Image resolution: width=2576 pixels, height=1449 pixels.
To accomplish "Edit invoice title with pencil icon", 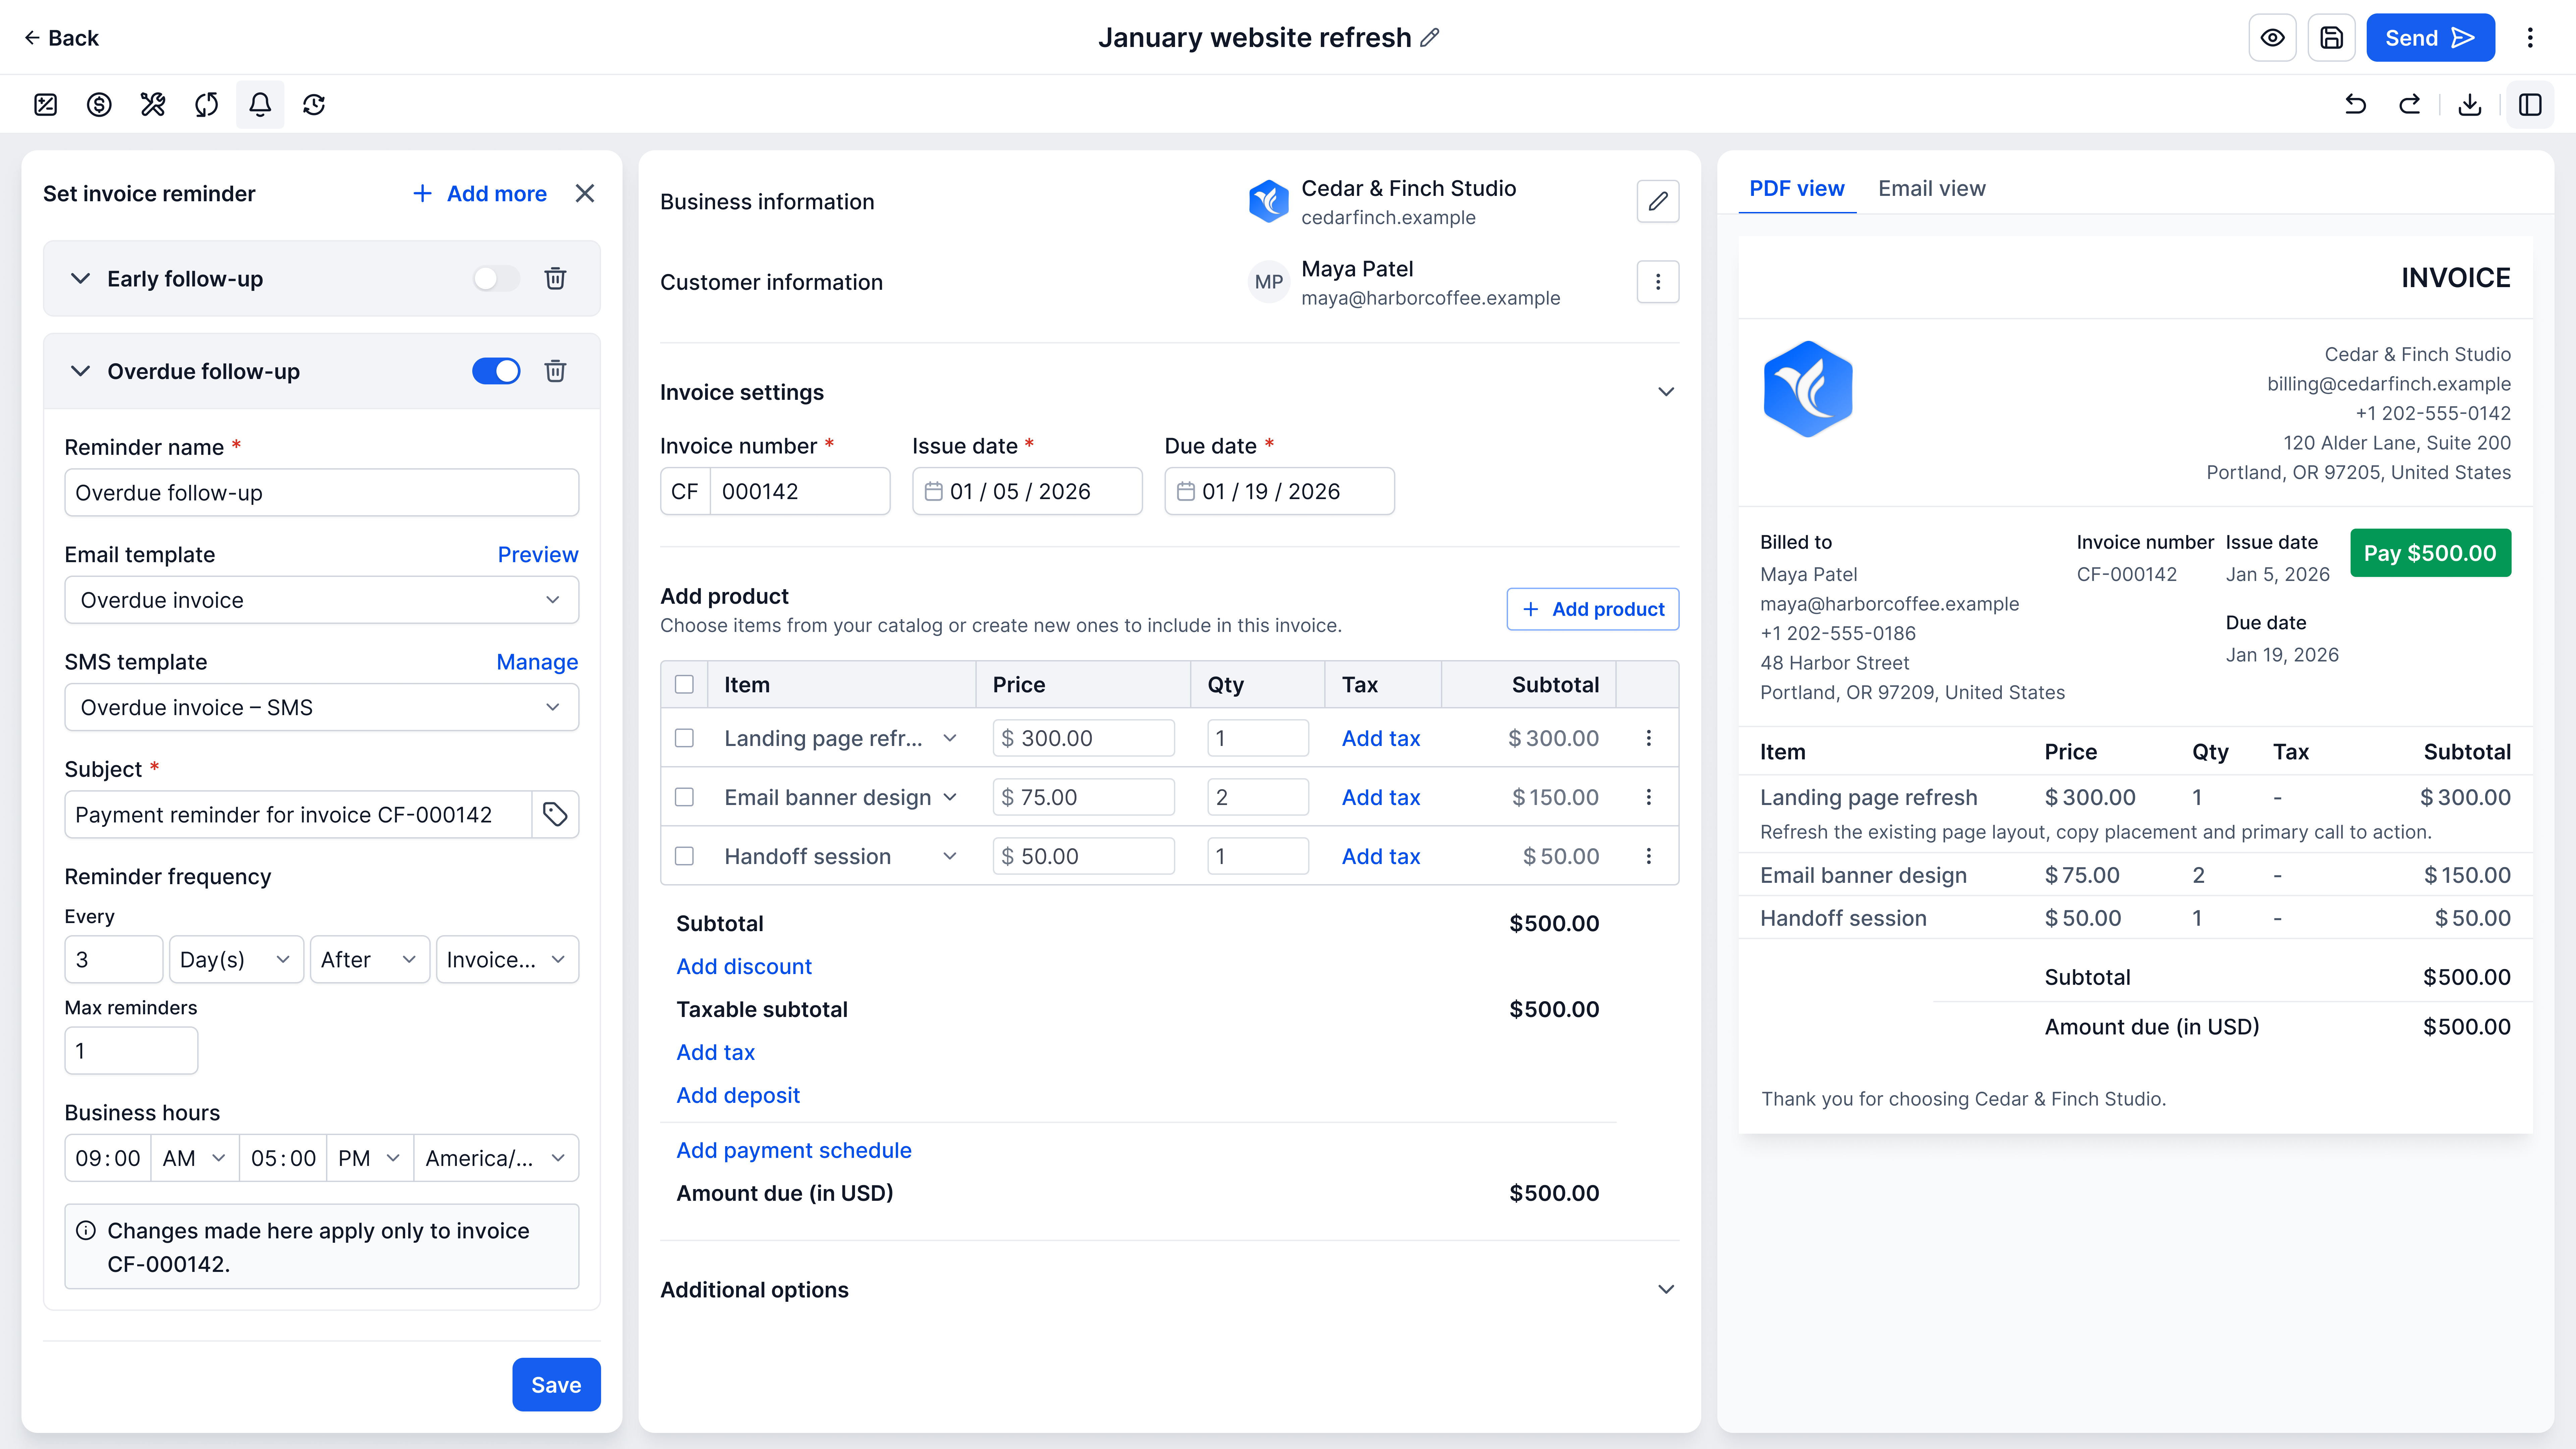I will (x=1430, y=38).
